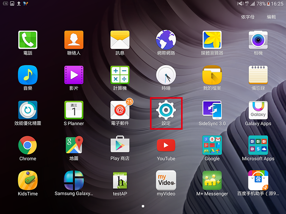Open the Microsoft Apps folder
This screenshot has width=286, height=214.
tap(258, 145)
